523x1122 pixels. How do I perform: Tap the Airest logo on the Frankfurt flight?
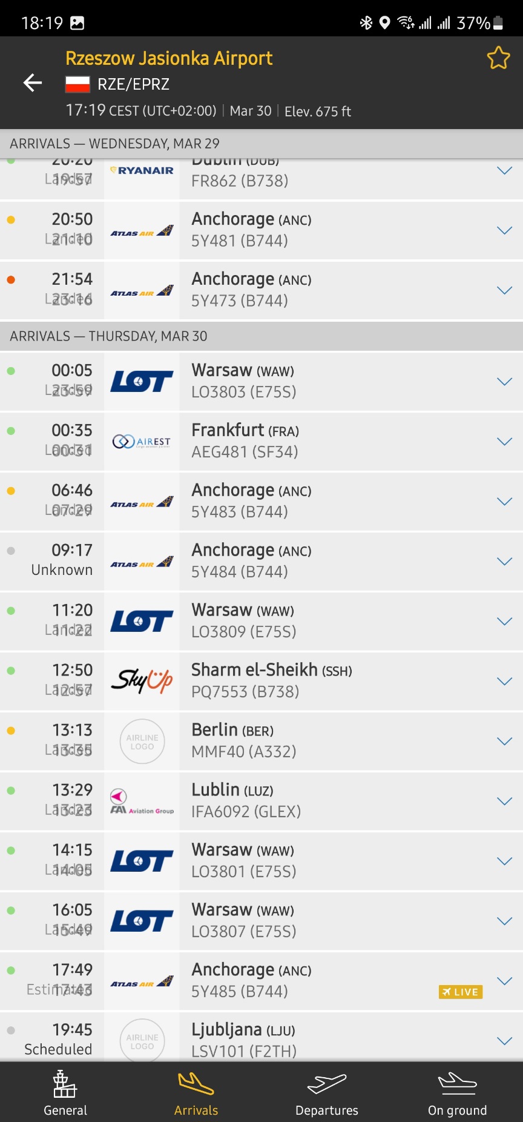point(142,442)
